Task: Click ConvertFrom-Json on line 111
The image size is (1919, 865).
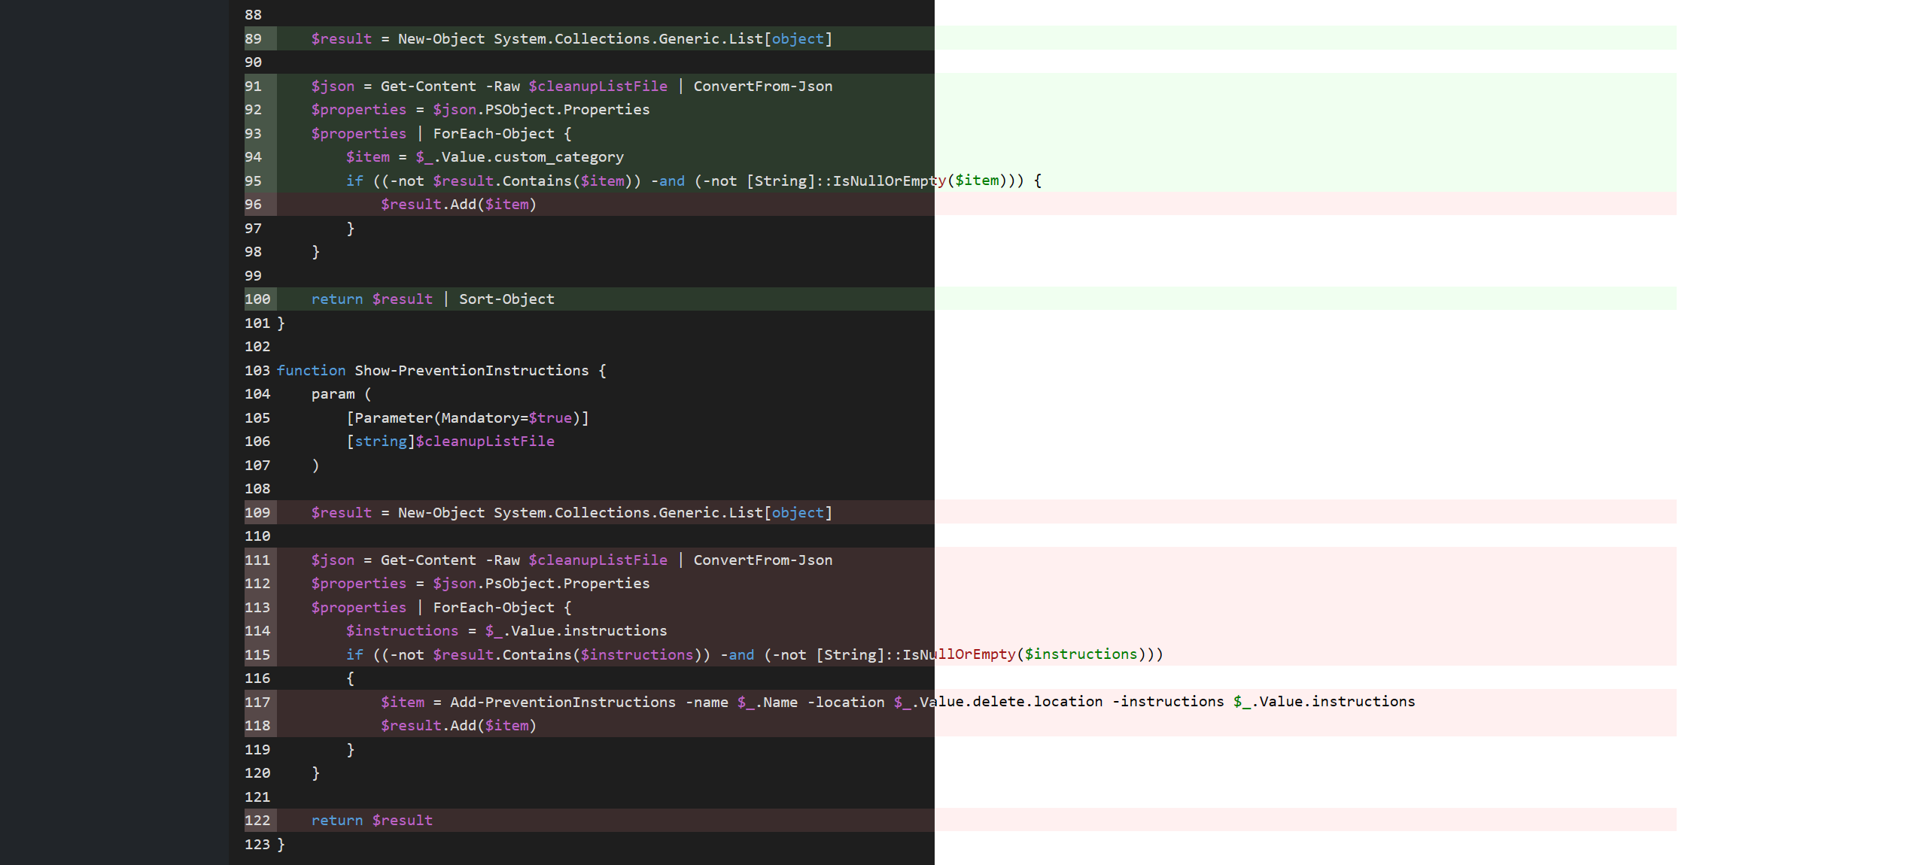Action: coord(762,560)
